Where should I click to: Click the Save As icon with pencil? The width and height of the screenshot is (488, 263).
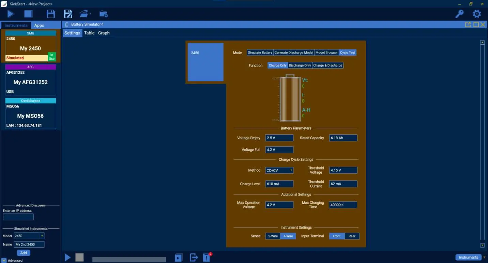coord(68,14)
